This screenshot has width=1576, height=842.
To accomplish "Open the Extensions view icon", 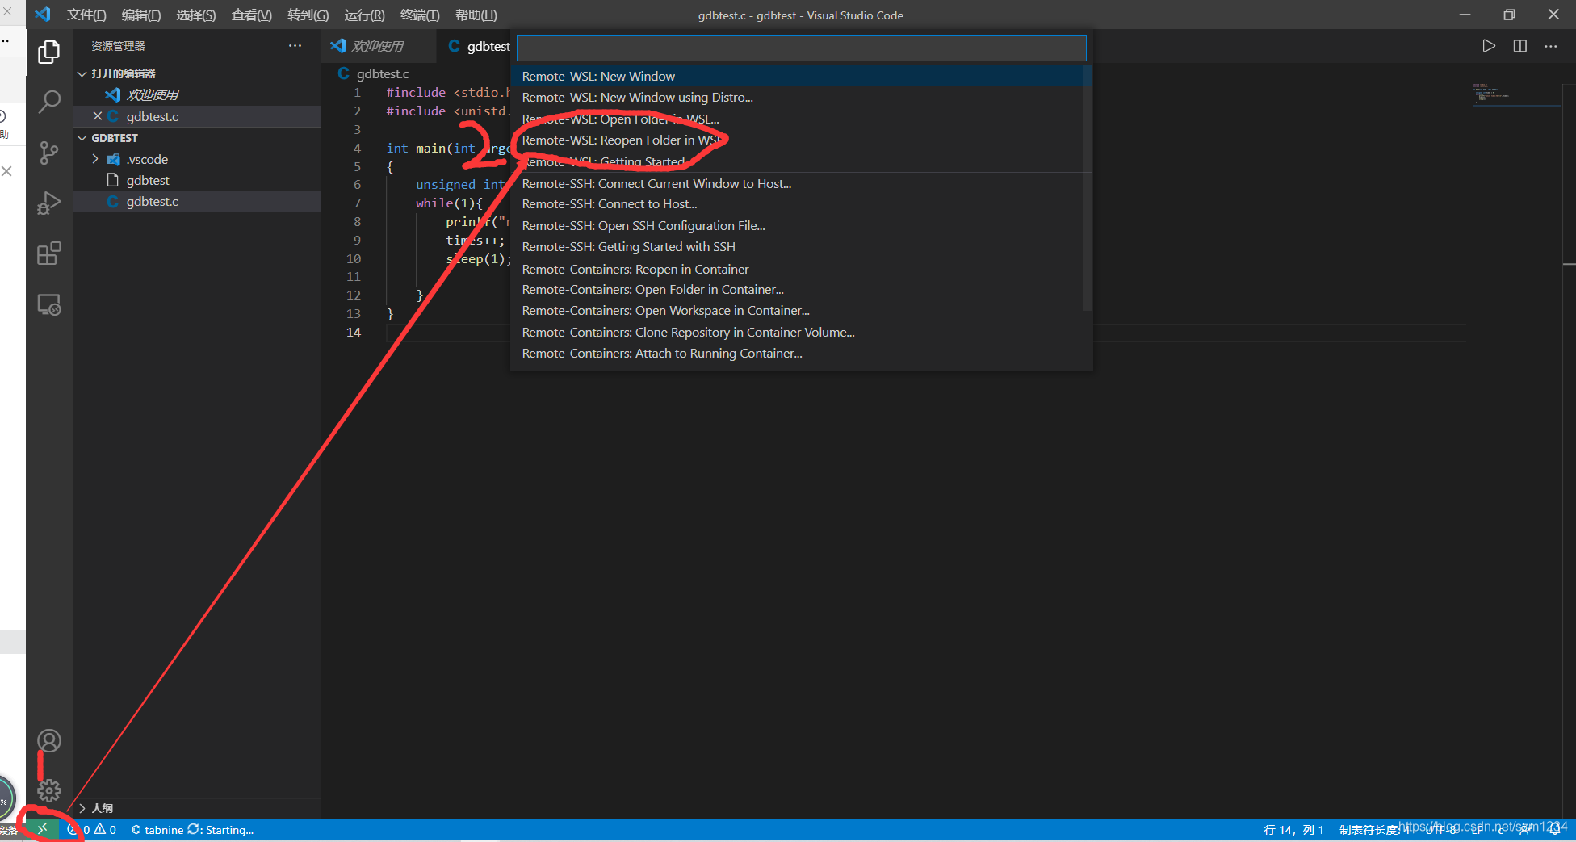I will 49,254.
